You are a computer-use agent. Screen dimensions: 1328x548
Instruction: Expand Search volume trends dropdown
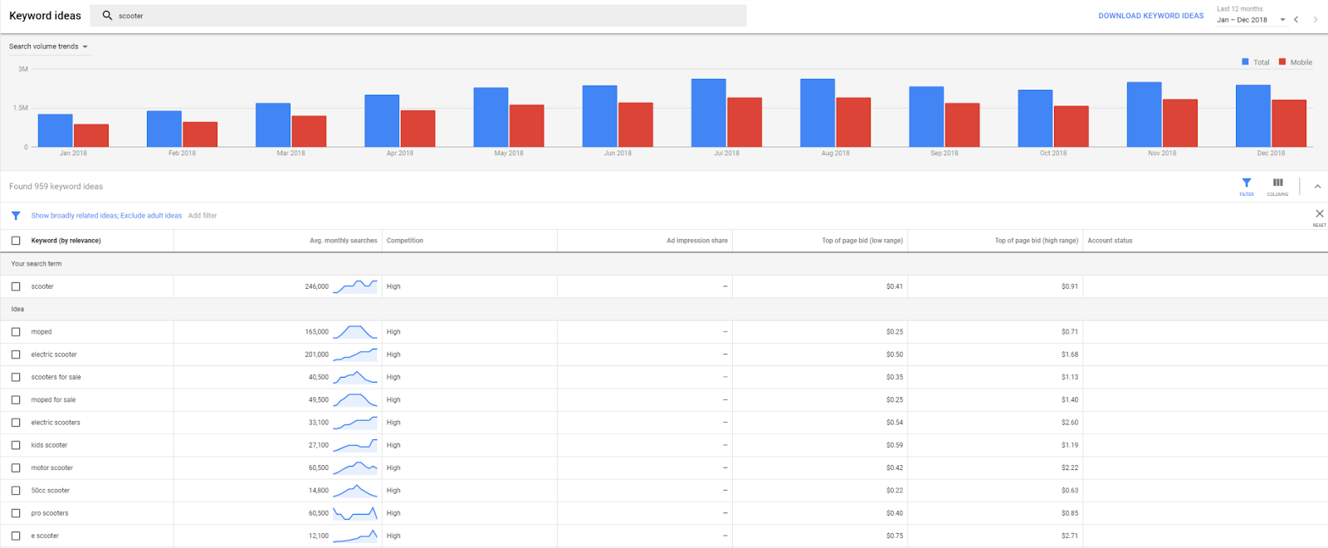point(48,46)
